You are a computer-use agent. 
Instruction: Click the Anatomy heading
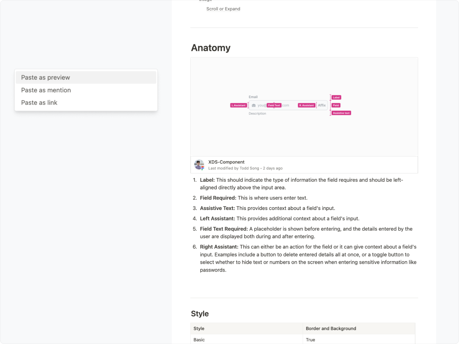pos(211,48)
